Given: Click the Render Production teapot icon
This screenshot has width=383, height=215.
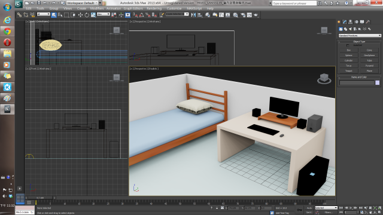Looking at the screenshot, I should tap(256, 15).
